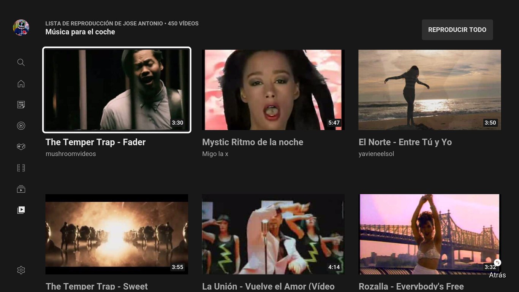The height and width of the screenshot is (292, 519).
Task: Click the 3:50 duration badge
Action: click(x=490, y=122)
